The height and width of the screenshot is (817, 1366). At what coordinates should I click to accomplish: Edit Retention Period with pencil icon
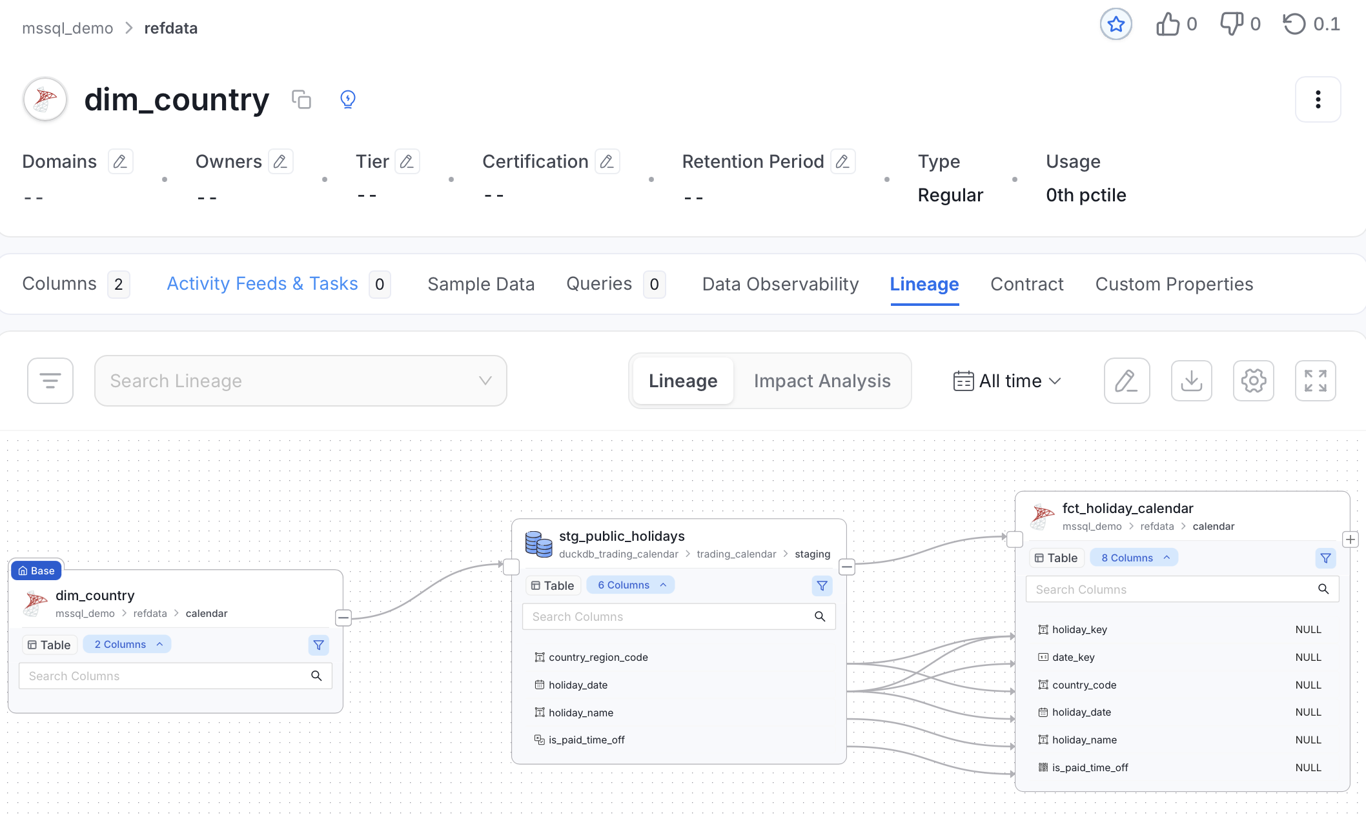point(843,161)
